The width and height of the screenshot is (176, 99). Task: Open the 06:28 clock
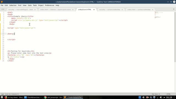(169, 97)
